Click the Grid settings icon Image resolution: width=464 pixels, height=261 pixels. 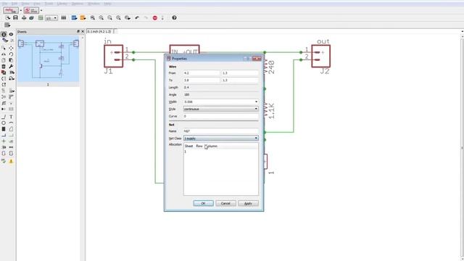click(x=7, y=25)
